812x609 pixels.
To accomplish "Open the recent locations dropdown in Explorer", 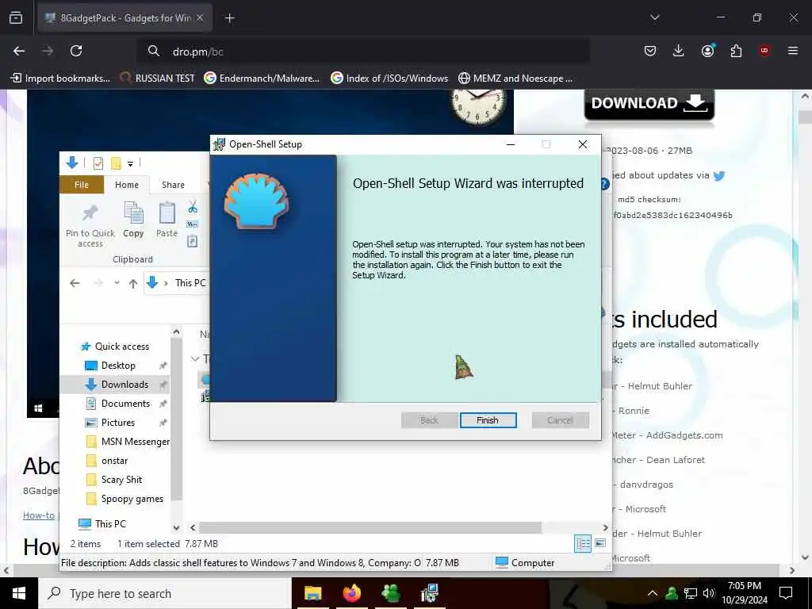I will coord(117,283).
